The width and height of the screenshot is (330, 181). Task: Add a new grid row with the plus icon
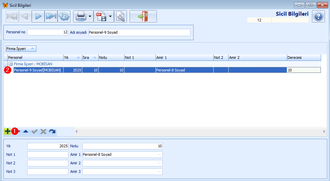pos(7,131)
